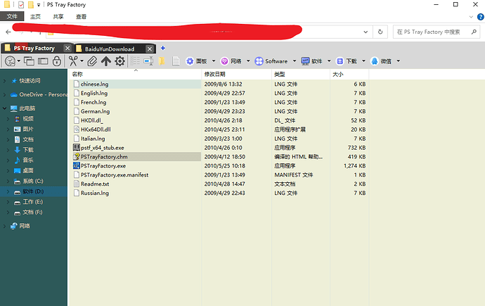Expand dropdown arrow next to 下載

364,61
